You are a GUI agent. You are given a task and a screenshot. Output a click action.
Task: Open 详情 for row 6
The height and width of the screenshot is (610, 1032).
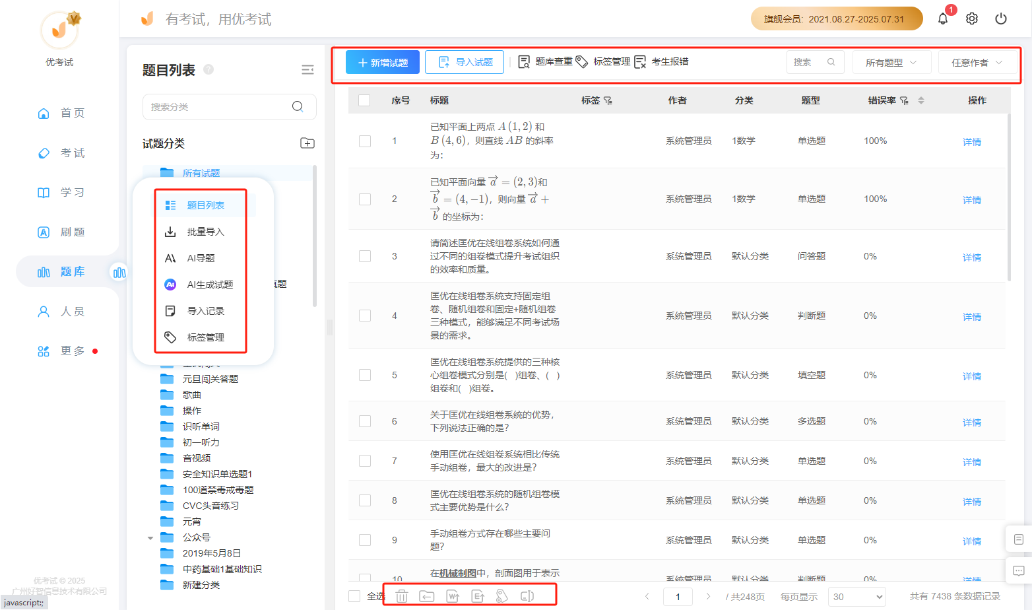[x=972, y=423]
